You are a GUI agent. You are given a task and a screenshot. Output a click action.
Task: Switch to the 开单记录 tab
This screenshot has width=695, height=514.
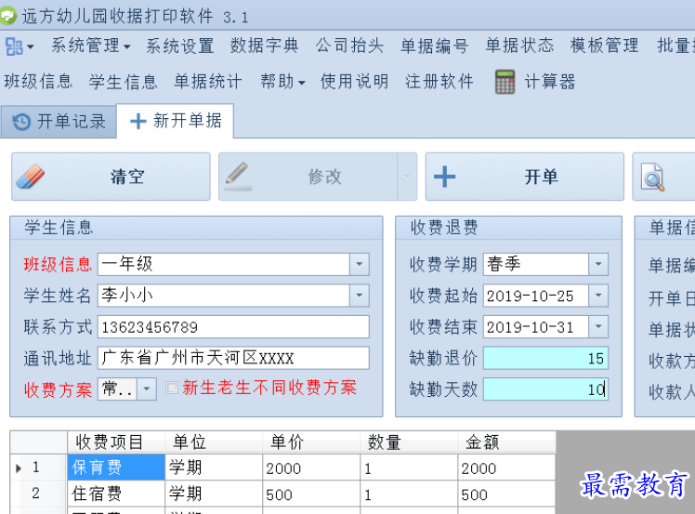pos(59,121)
